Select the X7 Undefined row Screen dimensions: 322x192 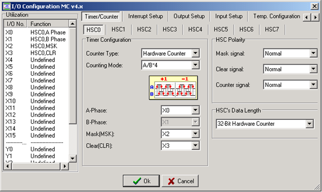tap(36, 80)
